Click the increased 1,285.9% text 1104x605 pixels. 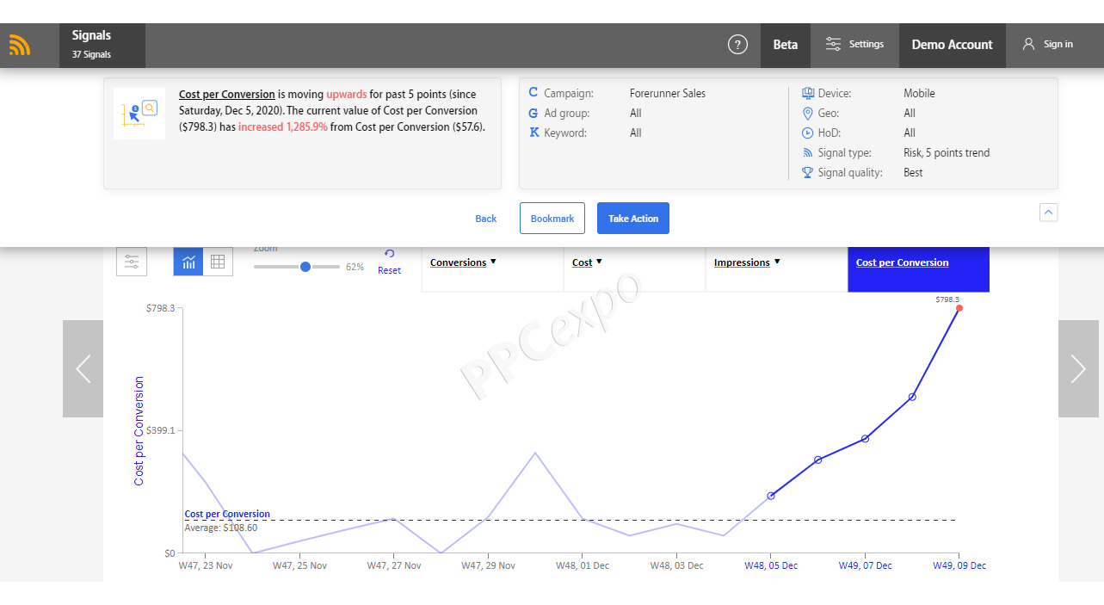pos(283,127)
